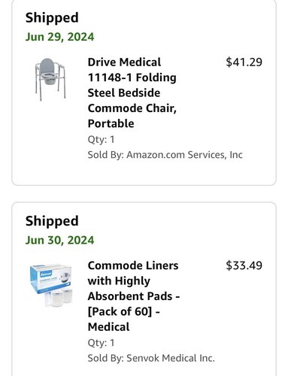The width and height of the screenshot is (288, 376).
Task: Click the first Shipped status heading
Action: pos(52,18)
